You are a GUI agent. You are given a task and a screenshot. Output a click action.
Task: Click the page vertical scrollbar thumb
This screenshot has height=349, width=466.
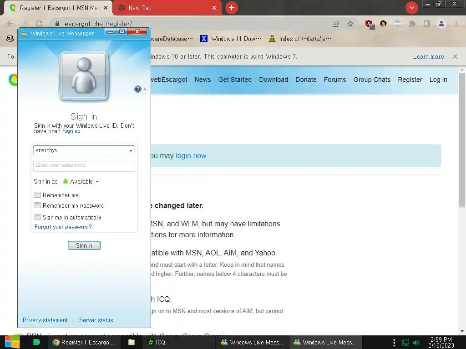tap(462, 140)
